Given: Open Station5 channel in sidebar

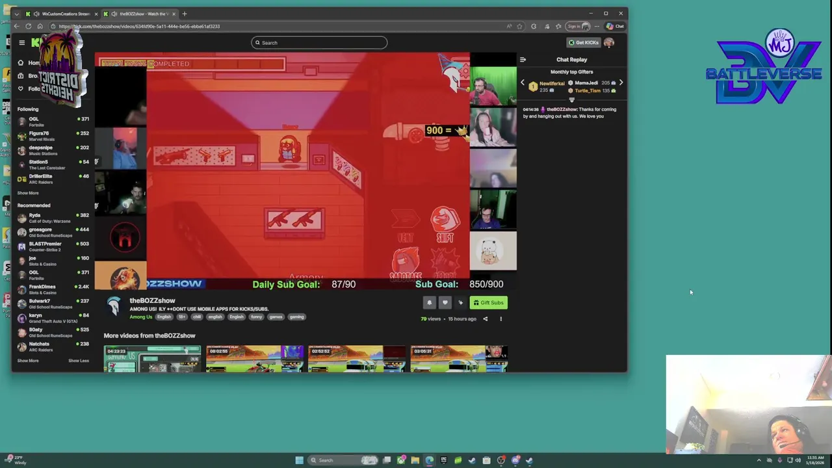Looking at the screenshot, I should [53, 164].
